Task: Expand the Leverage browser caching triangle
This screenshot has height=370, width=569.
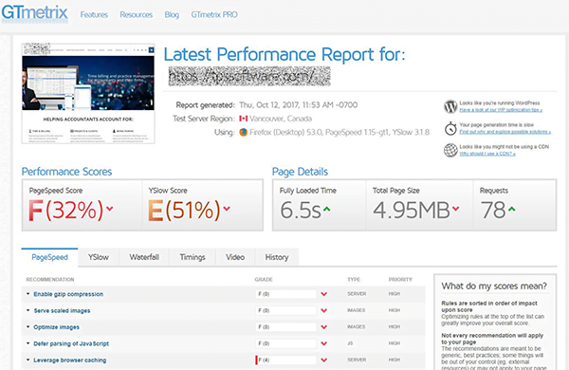Action: point(28,360)
